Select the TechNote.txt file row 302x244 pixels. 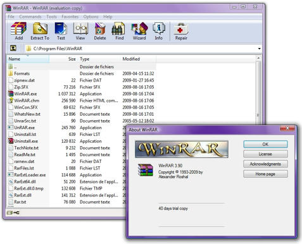tap(66, 148)
